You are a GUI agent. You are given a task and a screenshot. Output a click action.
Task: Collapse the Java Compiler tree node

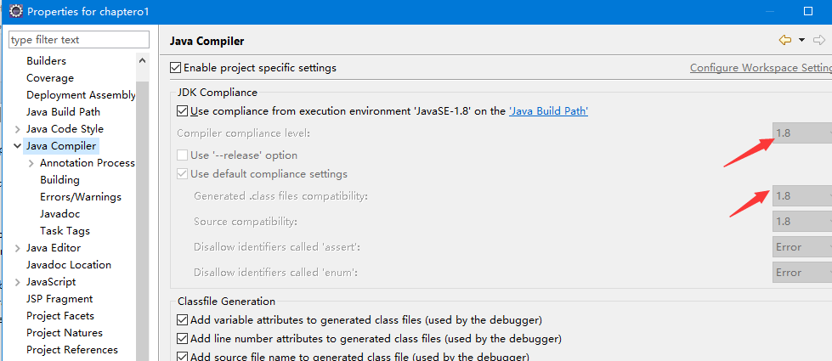tap(17, 146)
